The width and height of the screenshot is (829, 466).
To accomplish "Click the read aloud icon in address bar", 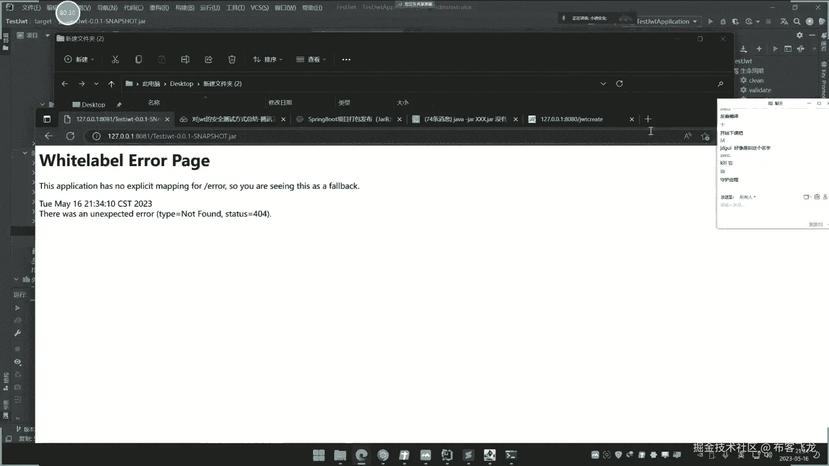I will click(687, 136).
